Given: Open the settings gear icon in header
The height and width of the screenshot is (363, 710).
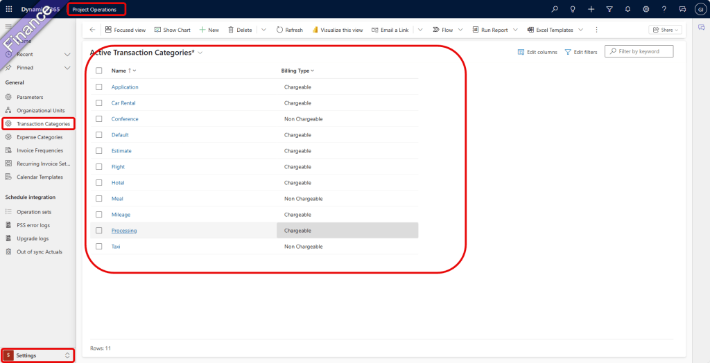Looking at the screenshot, I should coord(646,9).
